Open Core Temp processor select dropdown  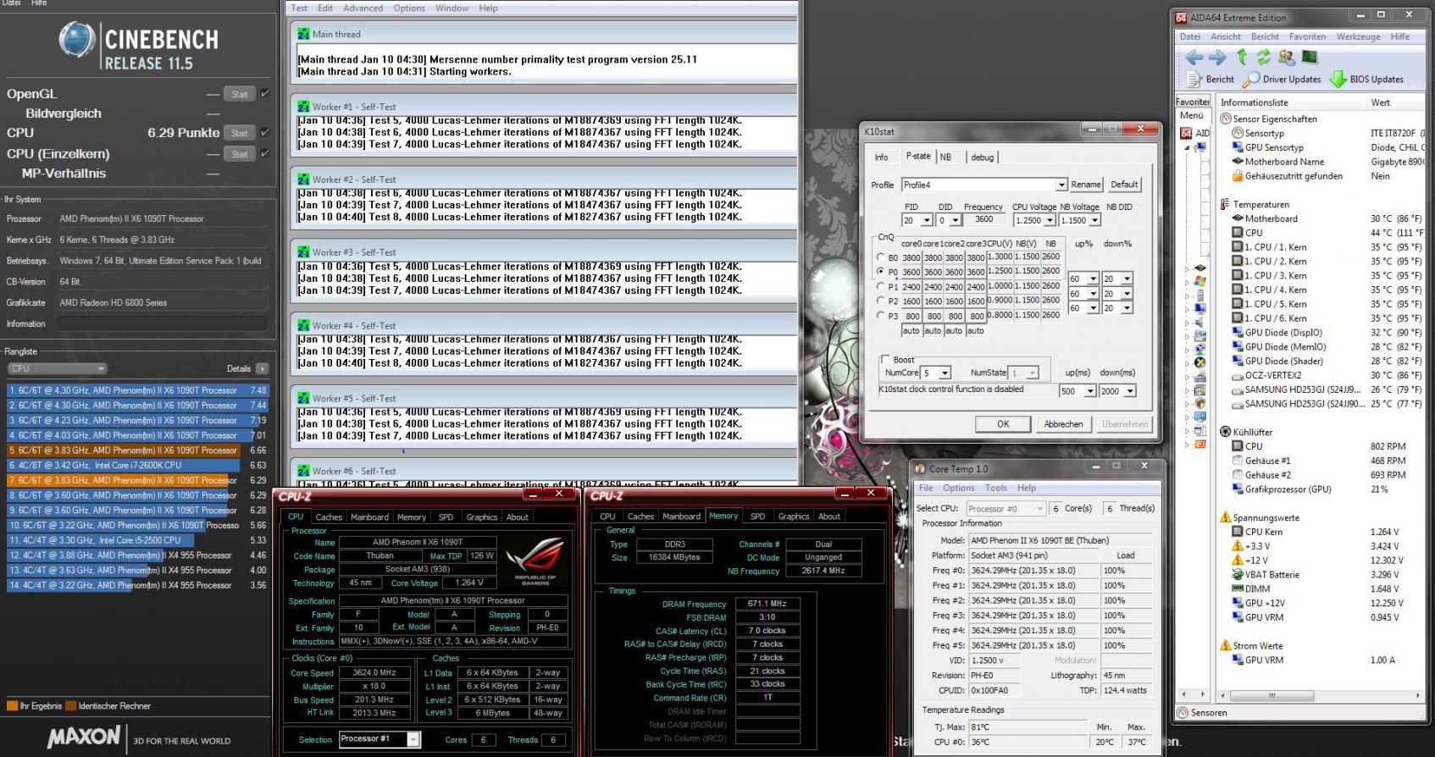[x=1006, y=508]
